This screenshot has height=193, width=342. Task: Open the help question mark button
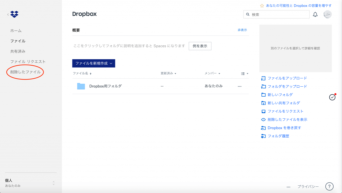coord(329,186)
